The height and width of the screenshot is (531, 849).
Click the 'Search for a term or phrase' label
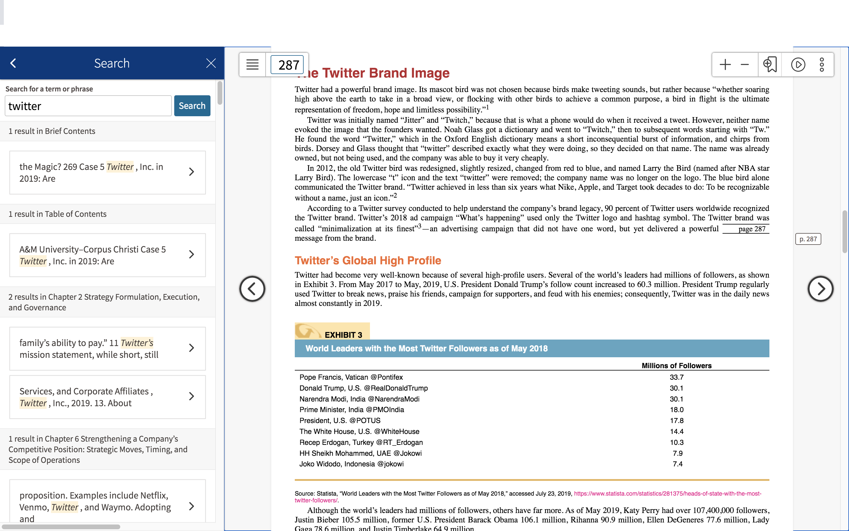(49, 89)
